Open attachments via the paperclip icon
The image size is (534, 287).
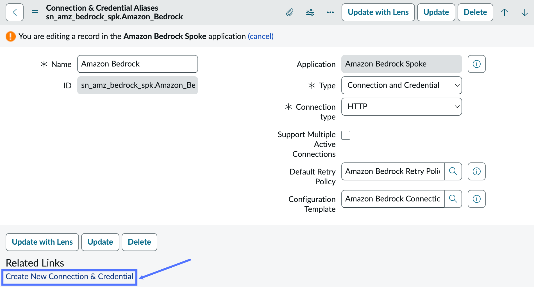coord(290,12)
